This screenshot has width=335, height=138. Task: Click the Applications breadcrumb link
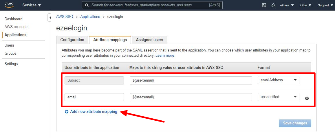click(x=90, y=17)
